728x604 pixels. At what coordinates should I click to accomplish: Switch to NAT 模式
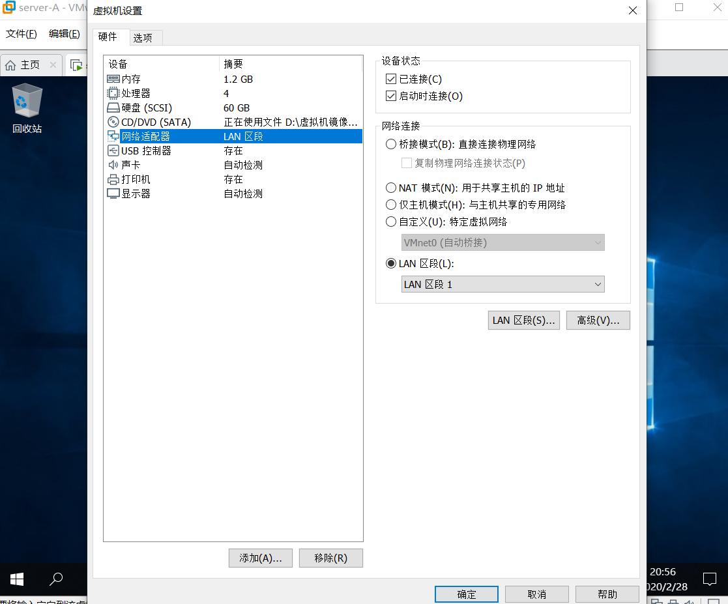pos(391,188)
